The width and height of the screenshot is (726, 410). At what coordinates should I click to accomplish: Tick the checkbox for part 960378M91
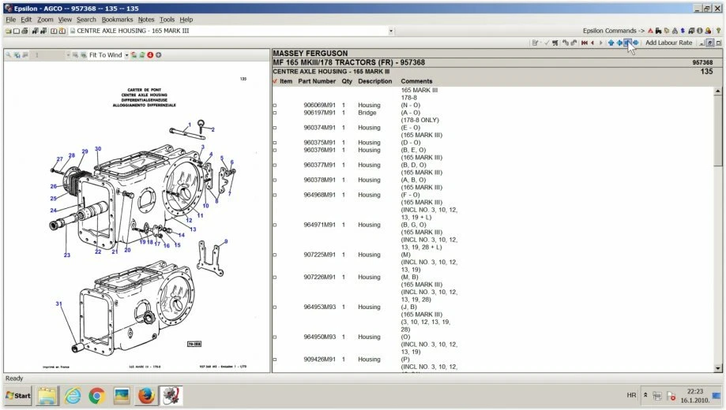click(275, 181)
